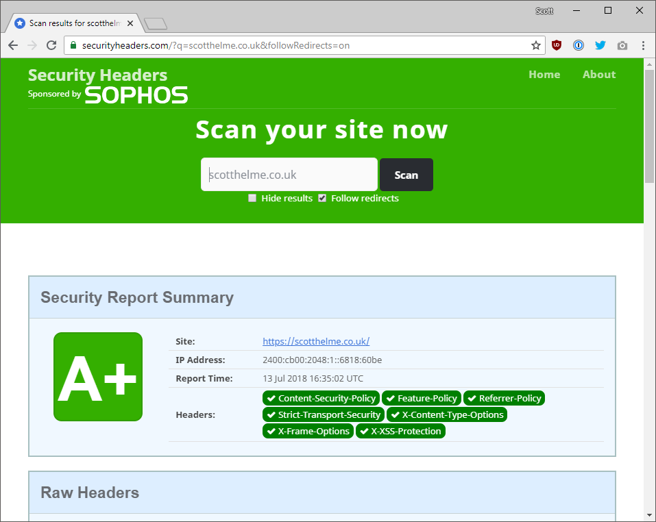The width and height of the screenshot is (656, 522).
Task: Bookmark the page with the star icon
Action: tap(535, 45)
